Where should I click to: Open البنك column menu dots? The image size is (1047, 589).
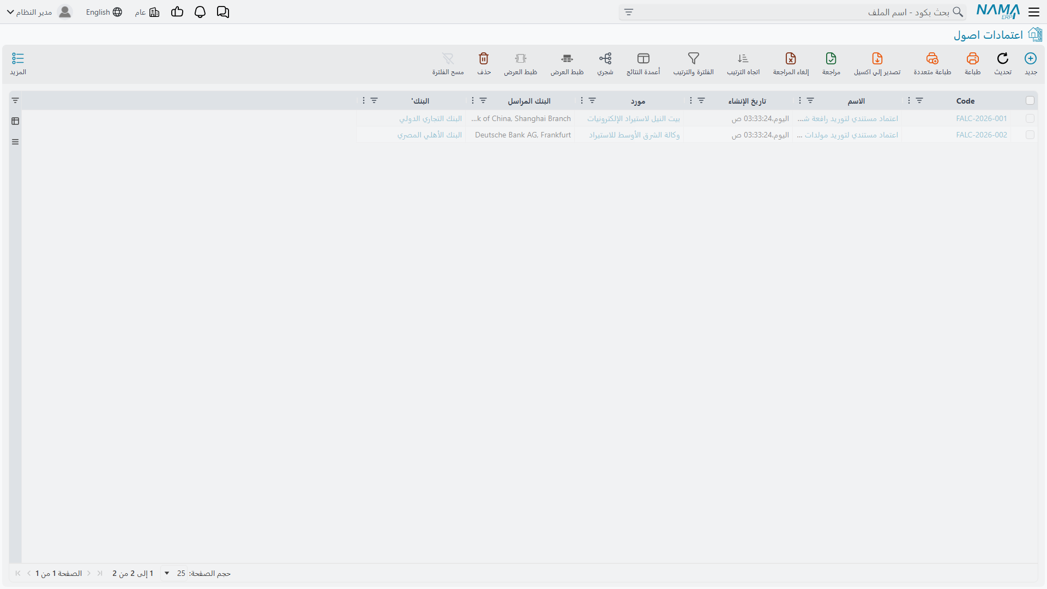pyautogui.click(x=364, y=100)
